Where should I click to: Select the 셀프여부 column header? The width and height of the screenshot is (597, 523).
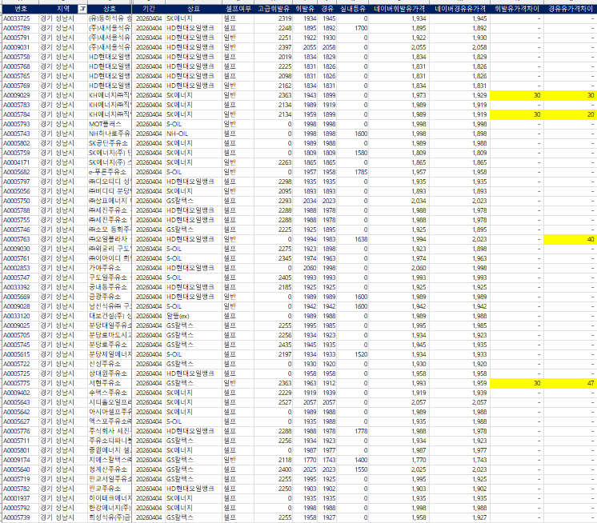click(x=238, y=9)
